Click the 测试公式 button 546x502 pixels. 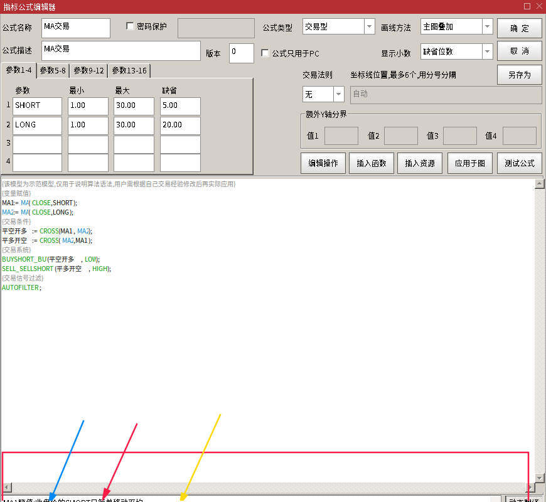pos(519,163)
